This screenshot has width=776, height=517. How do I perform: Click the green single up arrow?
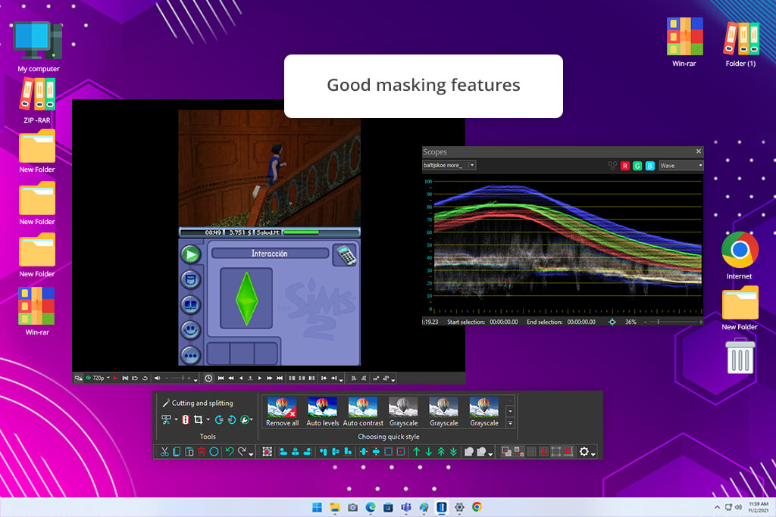[416, 452]
